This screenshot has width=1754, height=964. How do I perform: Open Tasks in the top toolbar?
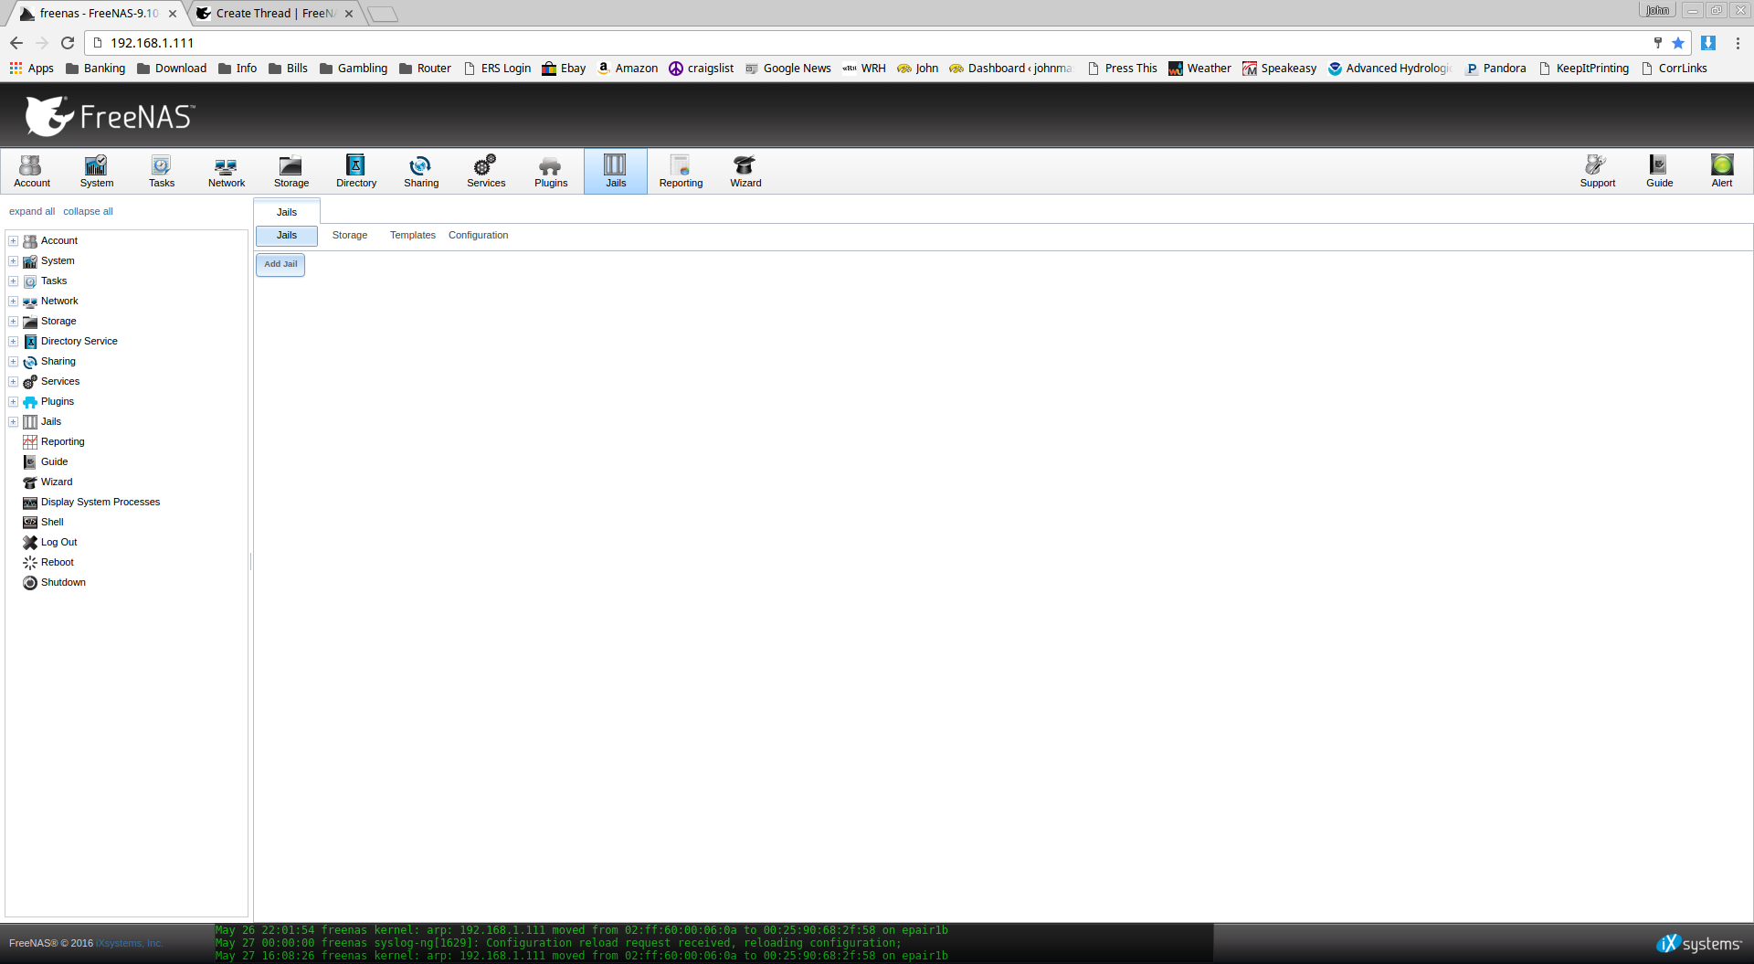pyautogui.click(x=162, y=171)
